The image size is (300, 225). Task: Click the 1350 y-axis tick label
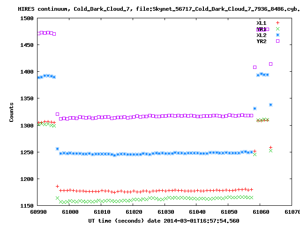coord(27,99)
